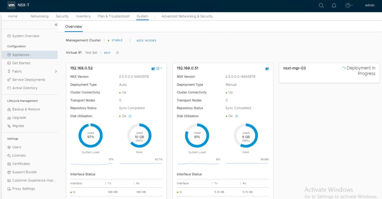Click the 9 GB RAM donut chart
The height and width of the screenshot is (199, 382).
[246, 135]
